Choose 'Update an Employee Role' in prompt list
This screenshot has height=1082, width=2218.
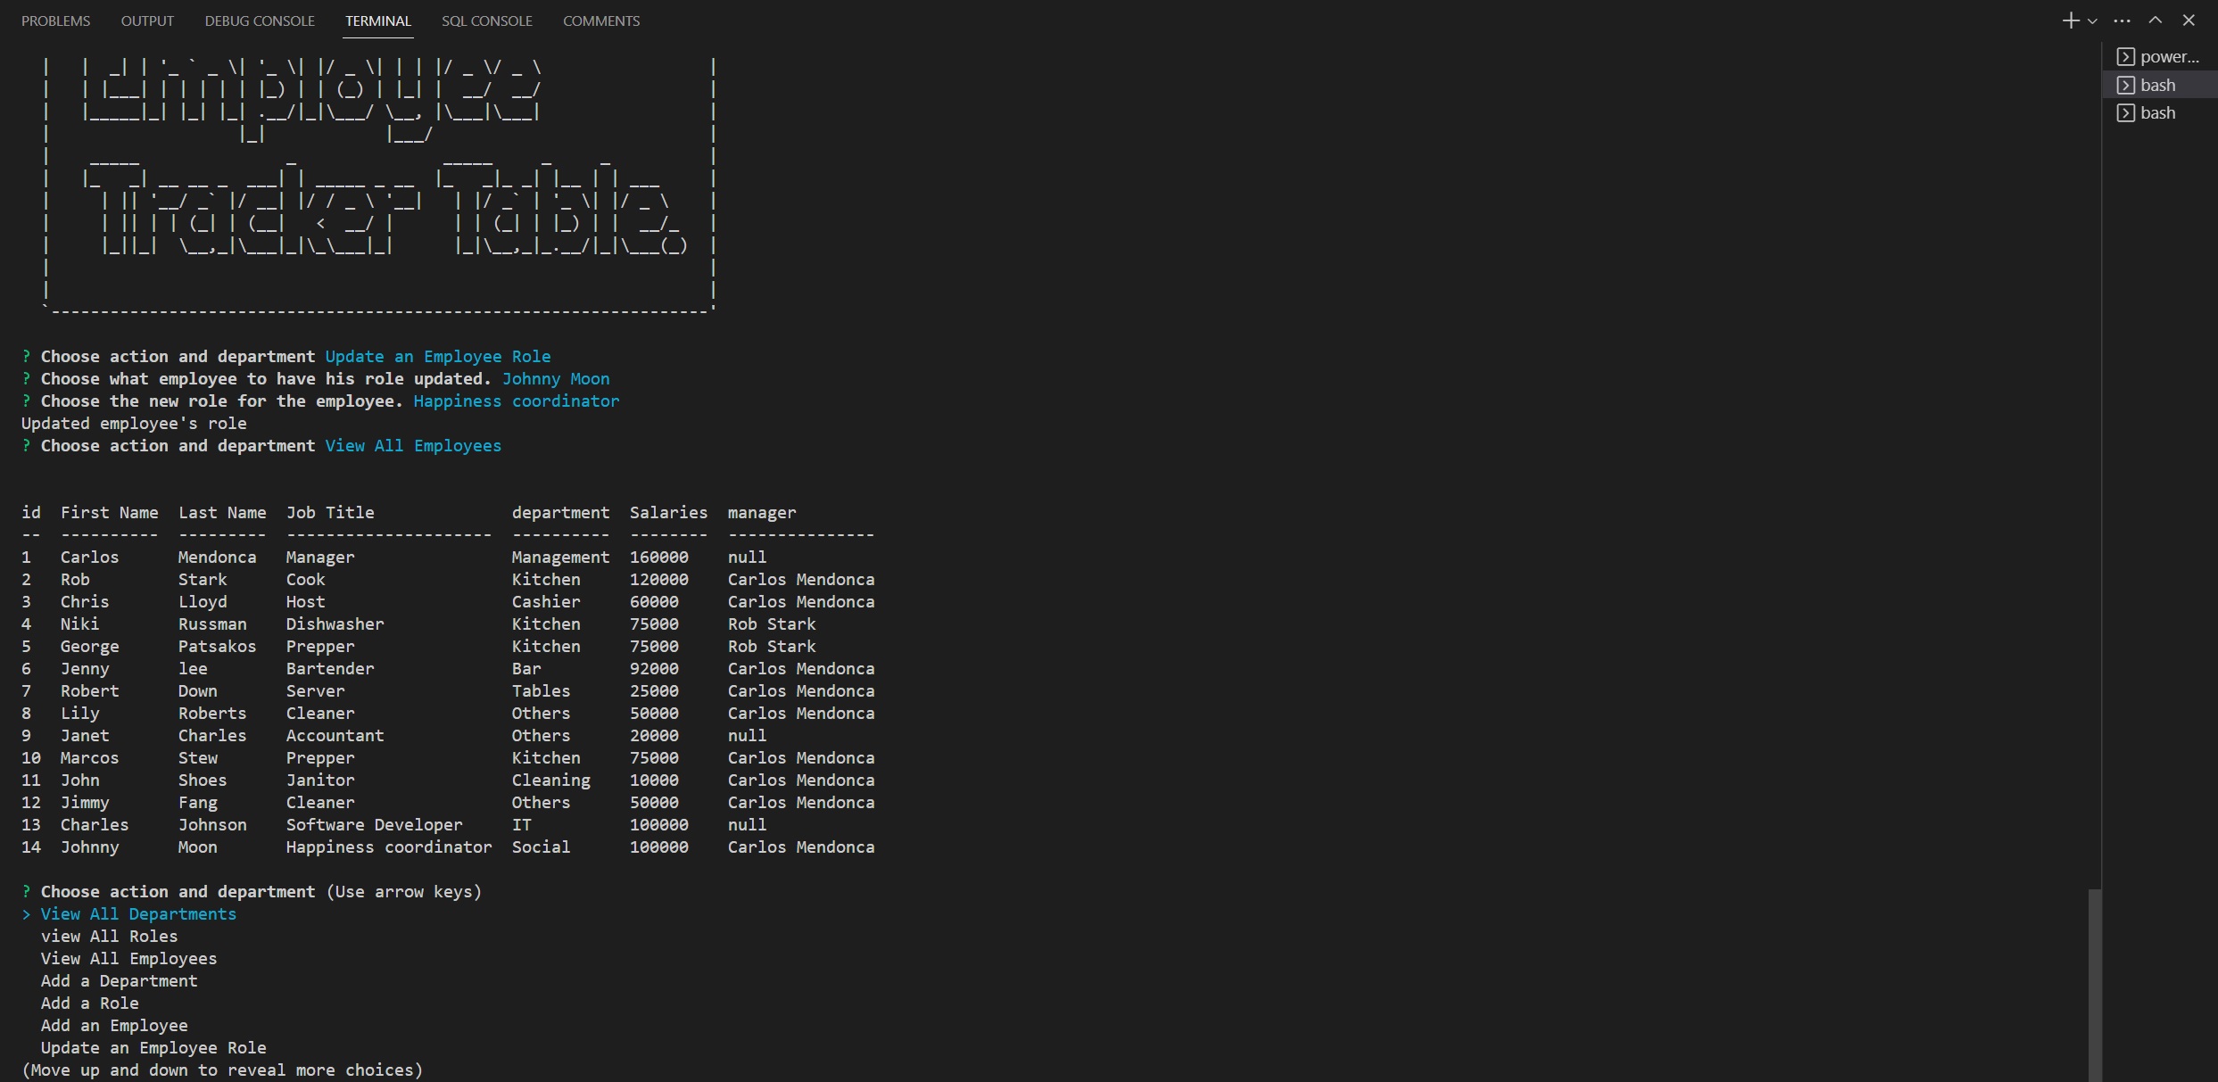pyautogui.click(x=153, y=1048)
